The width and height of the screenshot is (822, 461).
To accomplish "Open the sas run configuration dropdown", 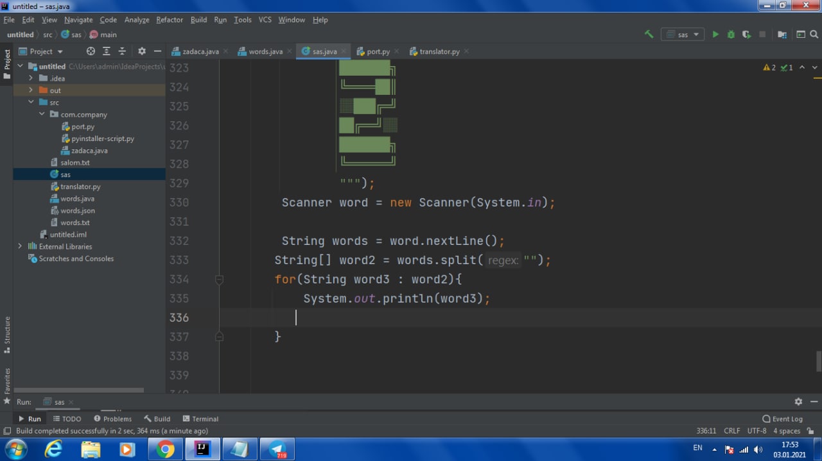I will tap(683, 35).
